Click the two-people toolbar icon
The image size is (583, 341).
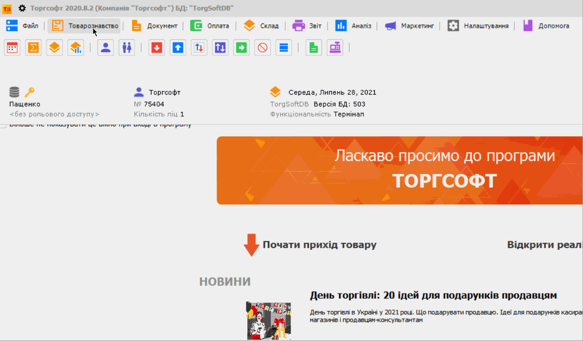(126, 48)
